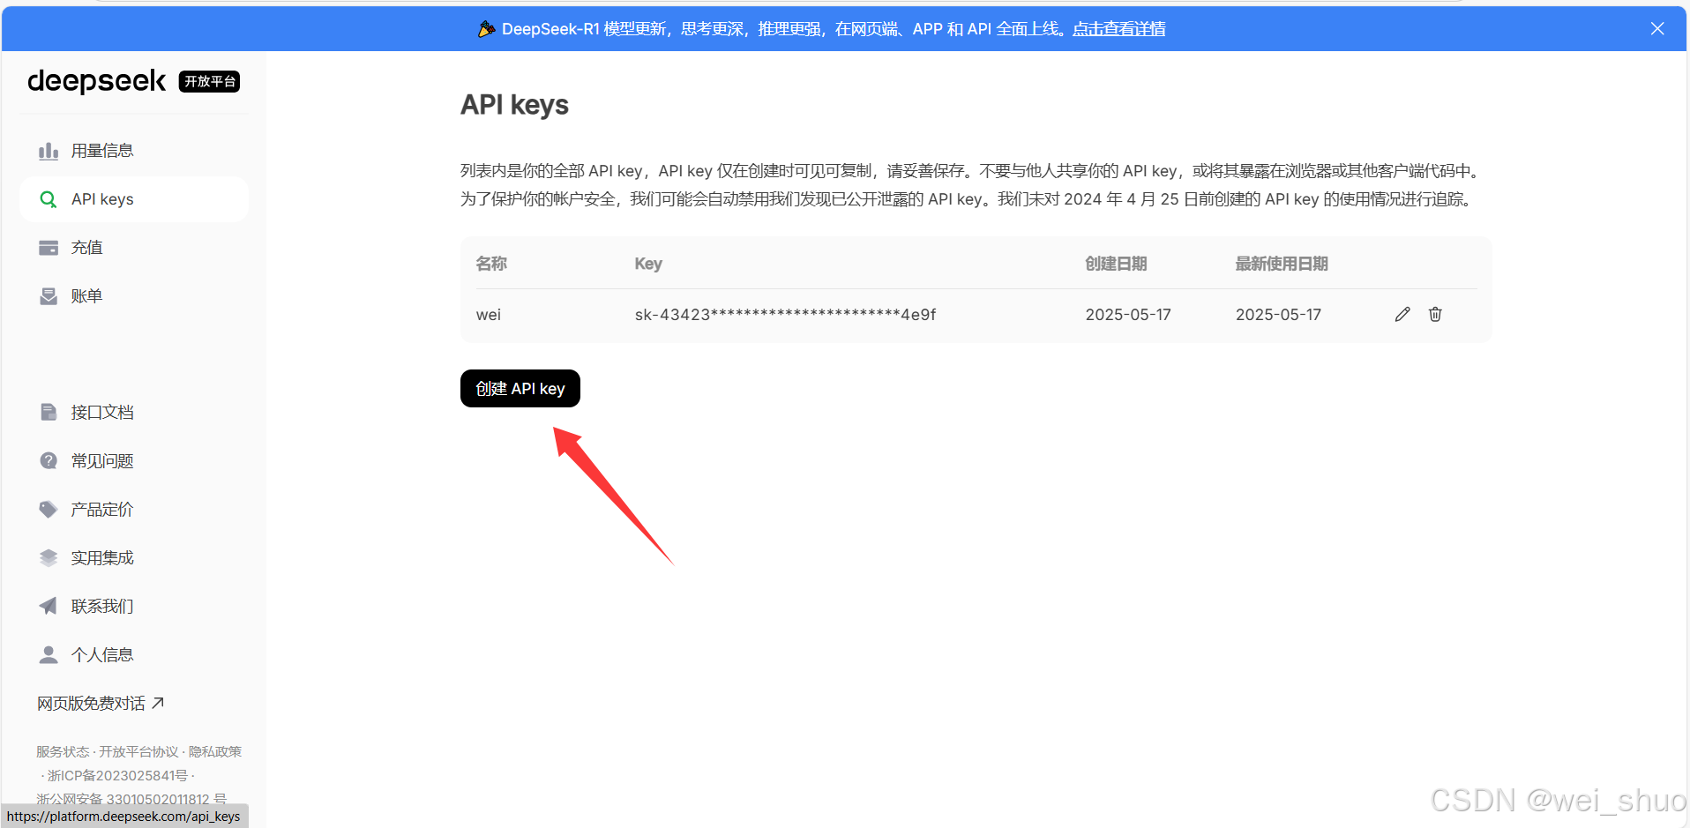Click the bill icon next to 账单
1690x828 pixels.
[49, 296]
